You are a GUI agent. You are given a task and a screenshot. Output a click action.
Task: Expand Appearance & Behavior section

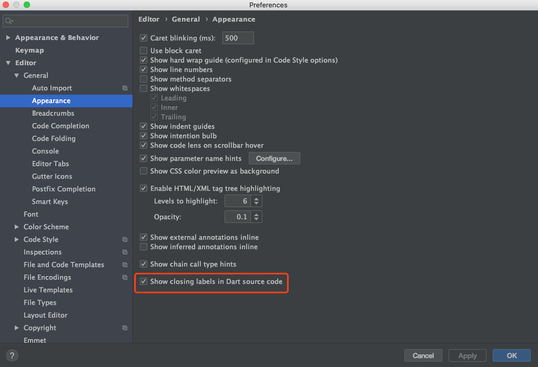(x=8, y=38)
